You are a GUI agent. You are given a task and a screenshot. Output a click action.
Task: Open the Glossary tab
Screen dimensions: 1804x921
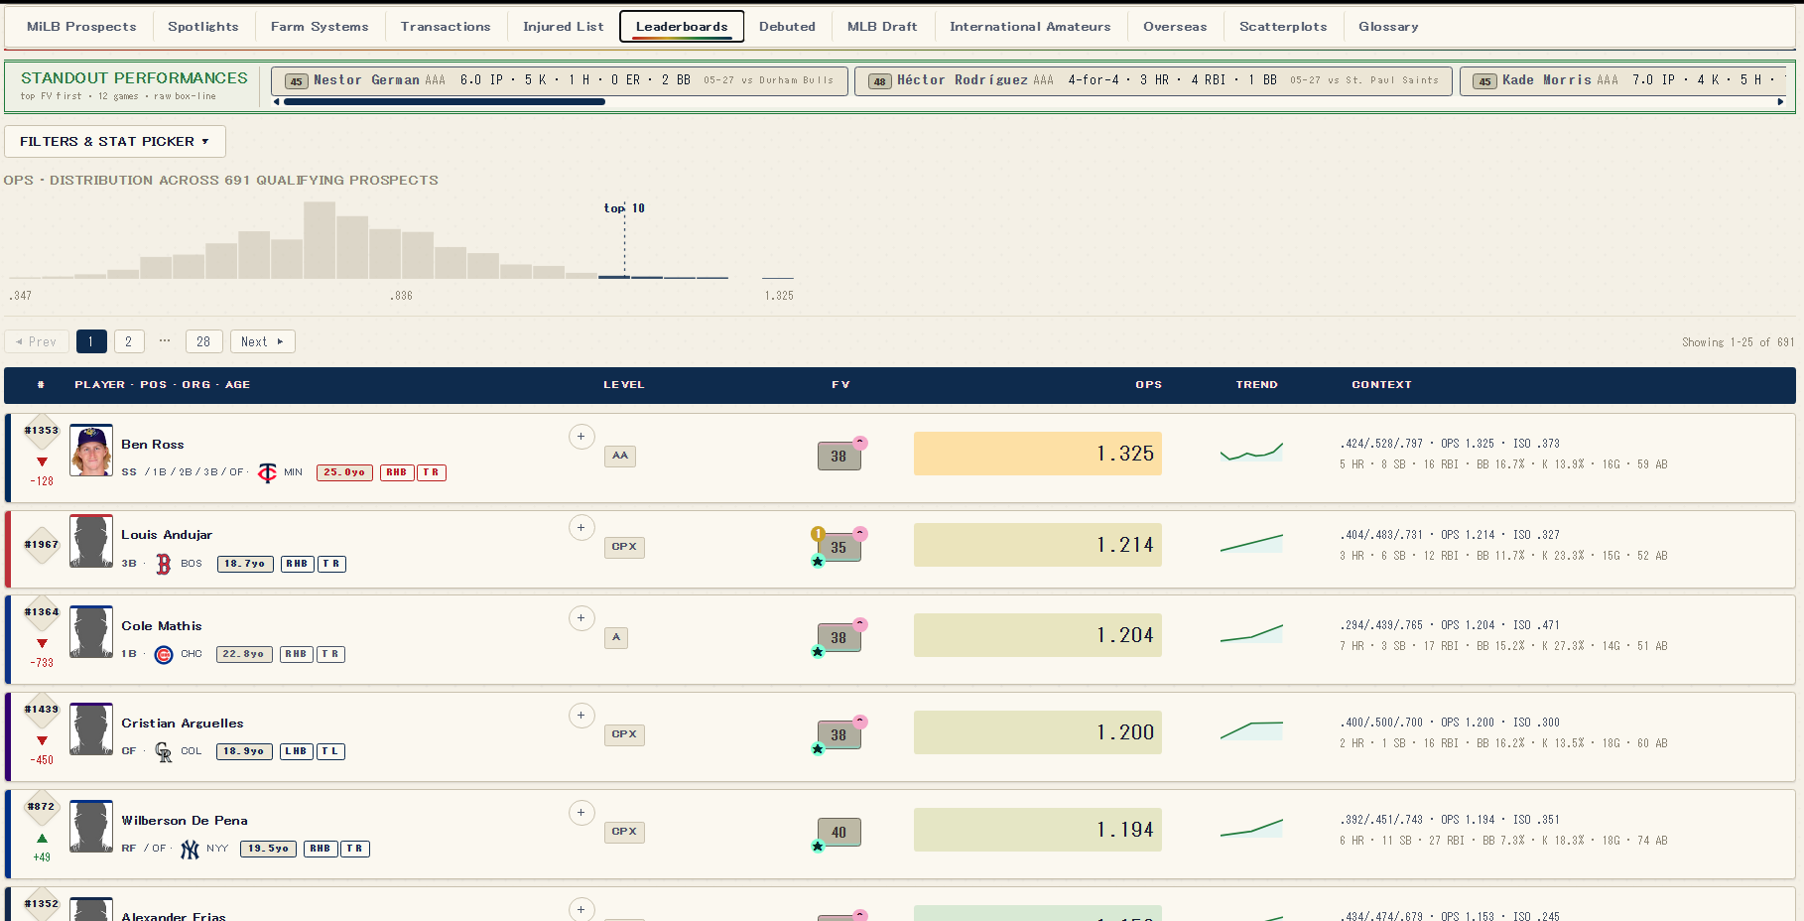[x=1388, y=27]
